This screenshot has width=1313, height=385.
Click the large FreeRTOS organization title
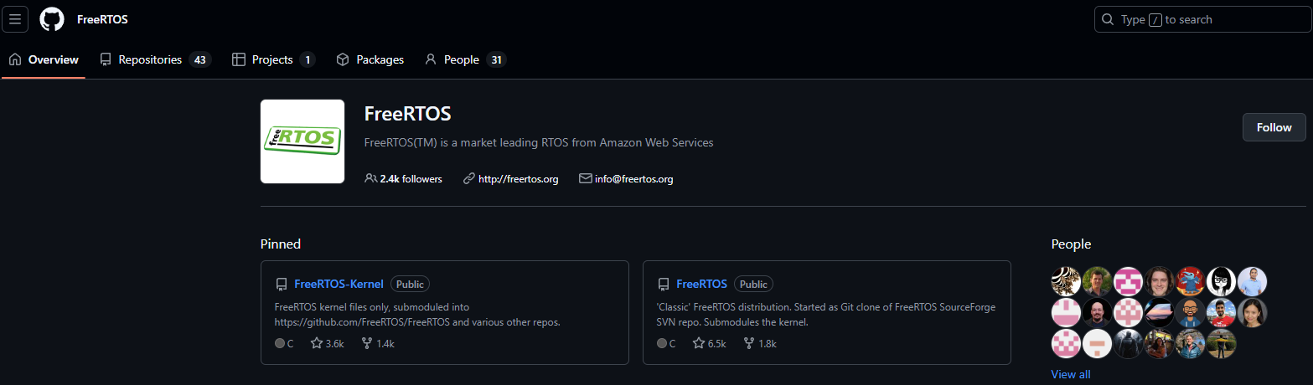point(408,114)
